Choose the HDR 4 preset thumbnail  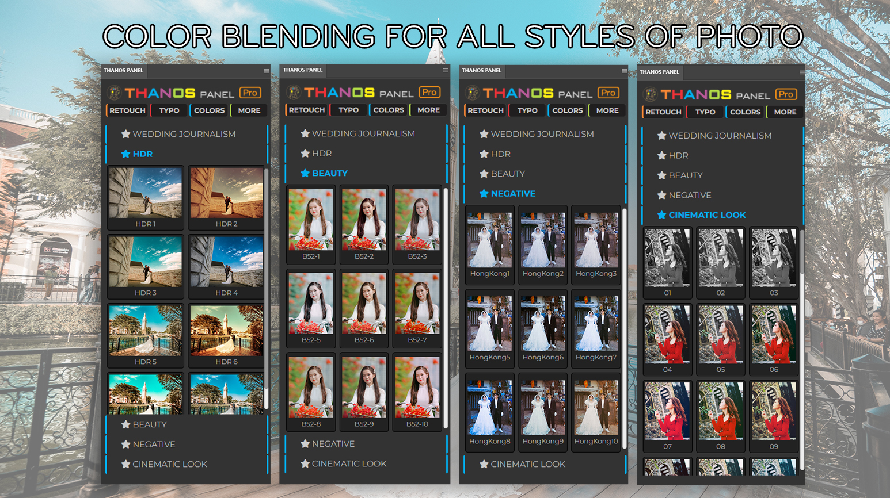click(226, 267)
